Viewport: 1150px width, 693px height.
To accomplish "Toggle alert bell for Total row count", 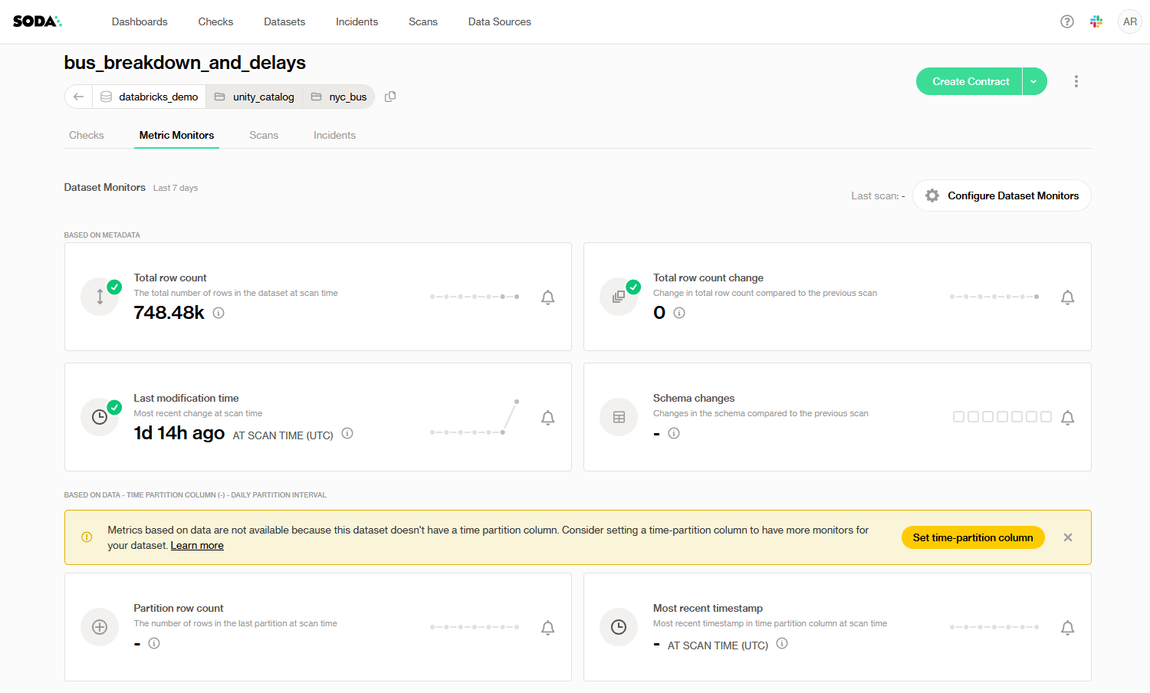I will (547, 297).
